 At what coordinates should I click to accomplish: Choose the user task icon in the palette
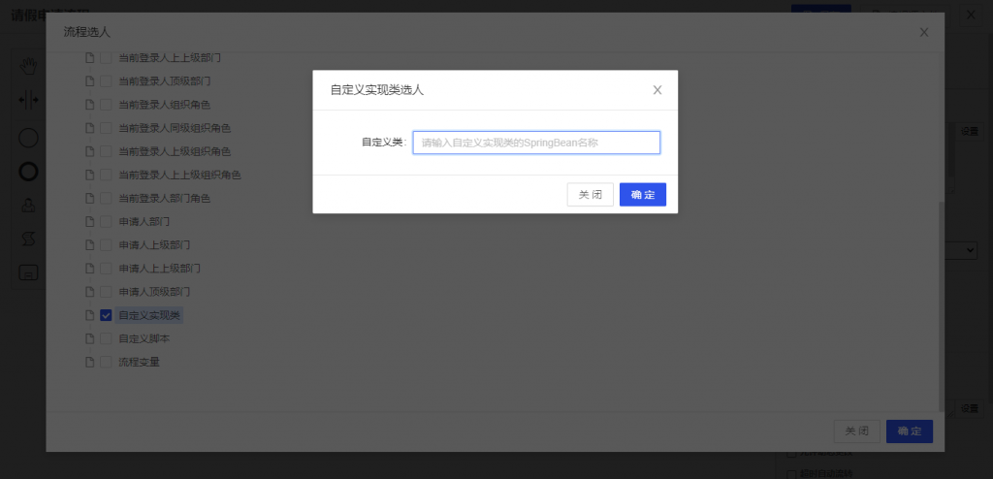(29, 206)
